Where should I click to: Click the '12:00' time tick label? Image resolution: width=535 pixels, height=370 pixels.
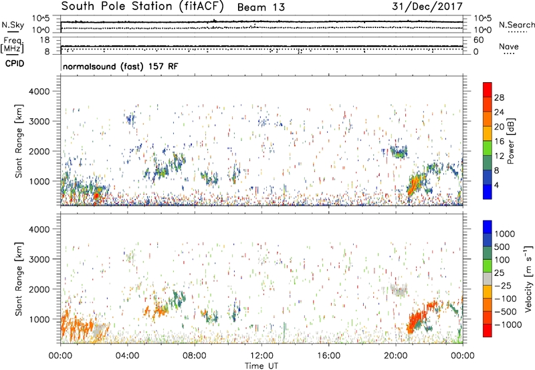coord(261,356)
